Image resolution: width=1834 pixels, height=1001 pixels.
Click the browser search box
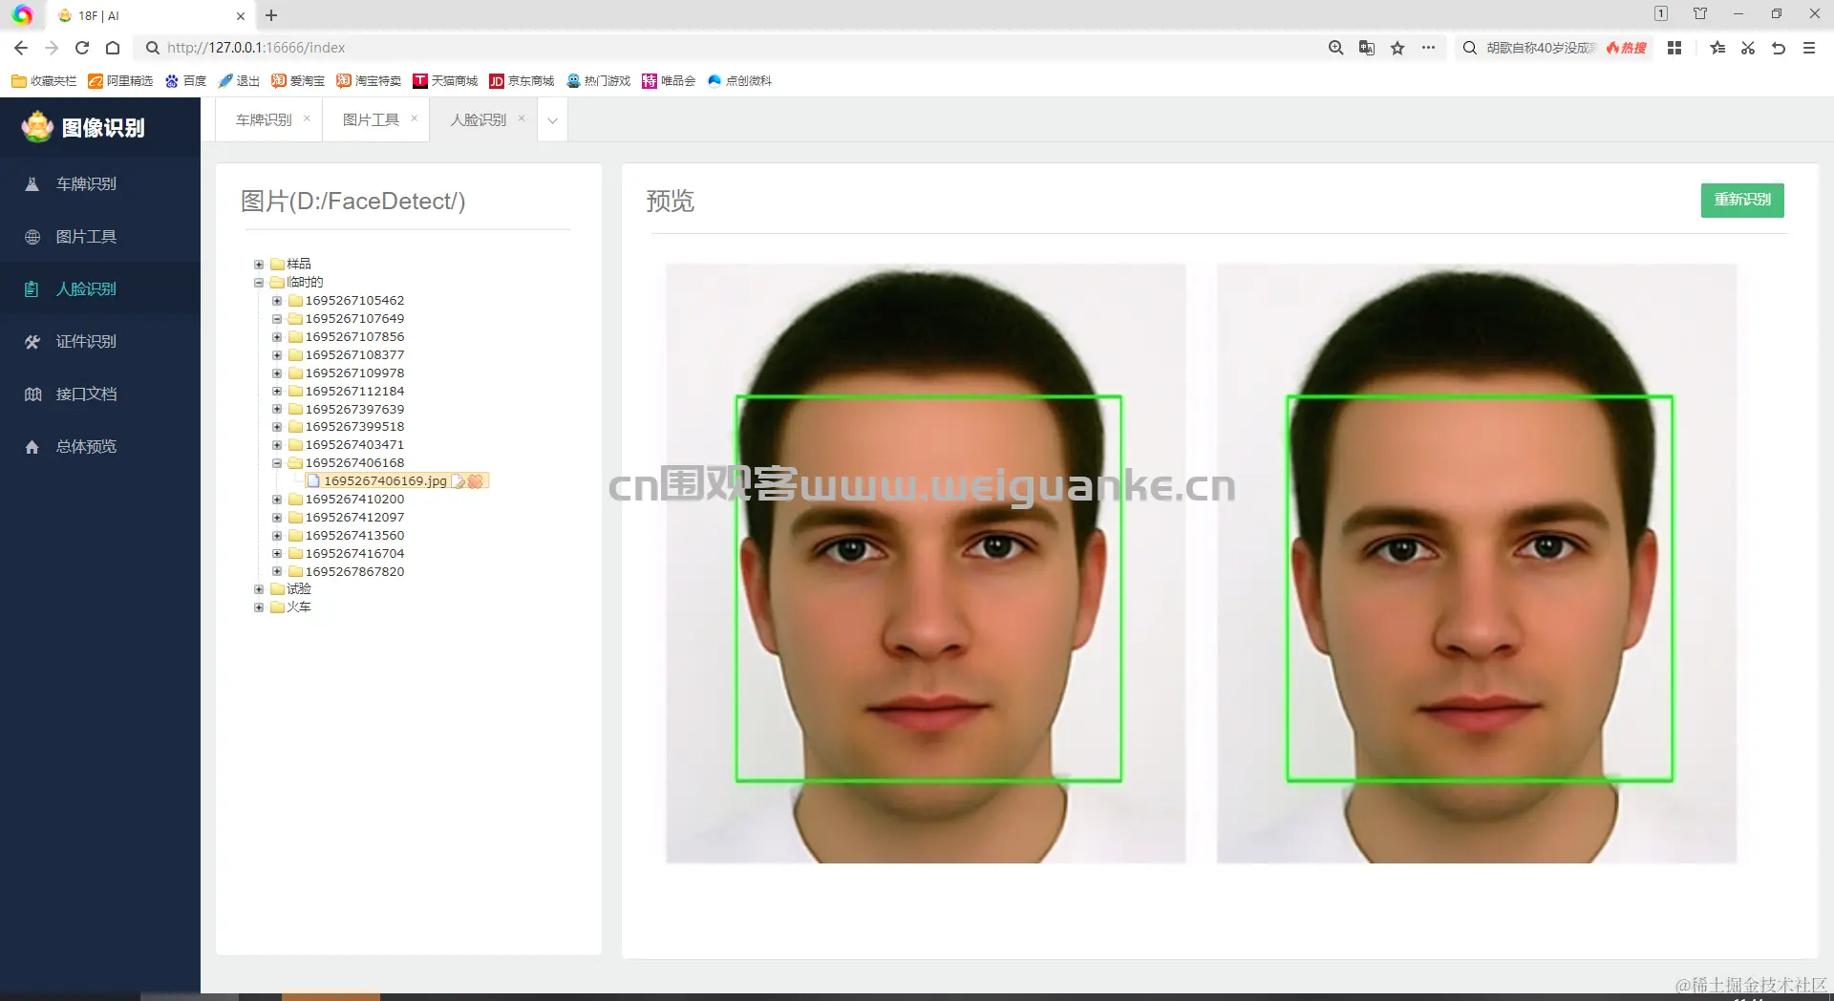[x=1540, y=48]
